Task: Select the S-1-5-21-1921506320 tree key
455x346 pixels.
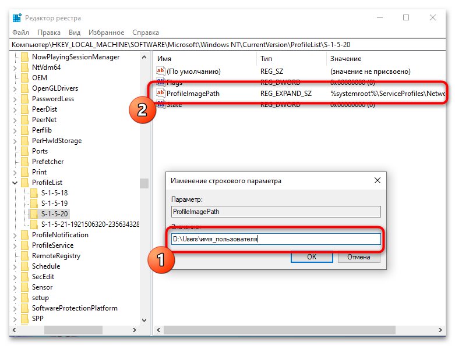Action: [90, 224]
